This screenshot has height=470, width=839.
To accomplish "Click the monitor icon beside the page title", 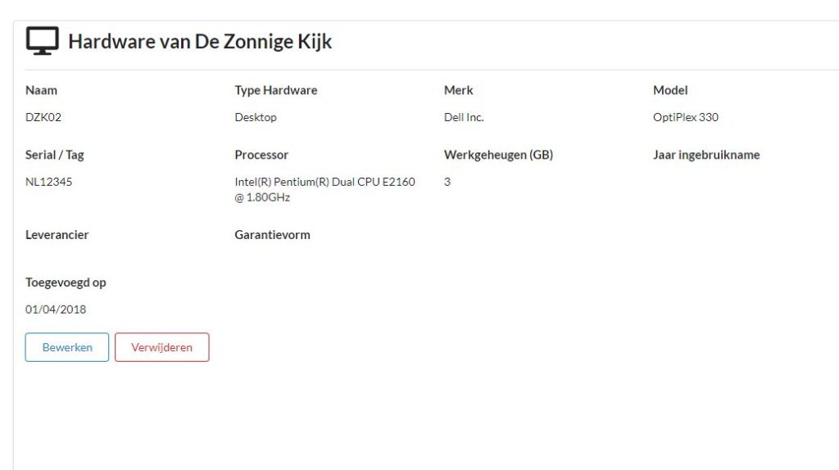I will coord(43,41).
